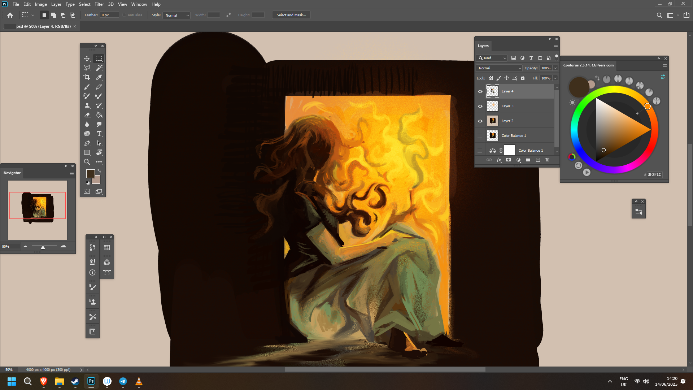
Task: Open the layer filter Kind dropdown
Action: (492, 58)
